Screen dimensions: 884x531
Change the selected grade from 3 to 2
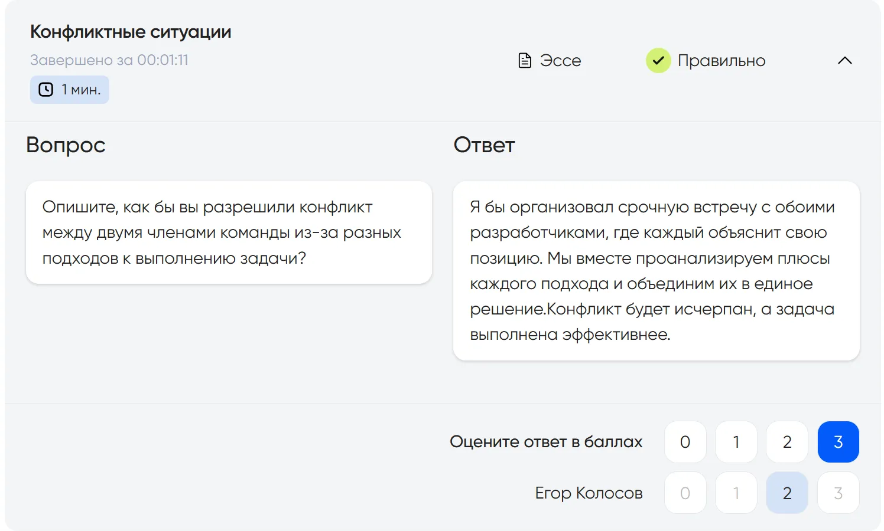786,441
